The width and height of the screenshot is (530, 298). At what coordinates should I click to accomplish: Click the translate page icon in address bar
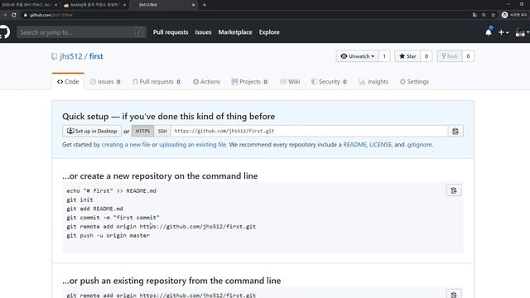tap(475, 15)
